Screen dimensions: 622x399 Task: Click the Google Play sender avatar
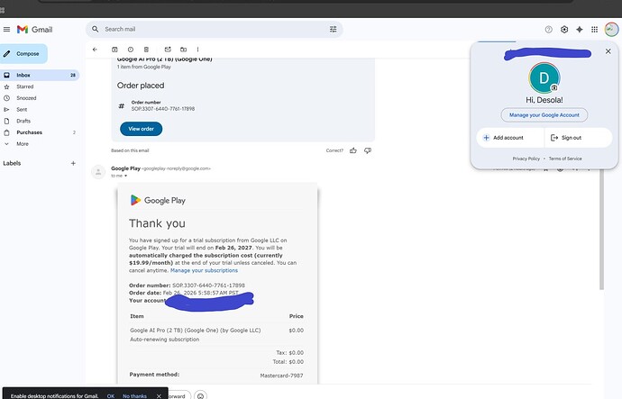point(98,172)
